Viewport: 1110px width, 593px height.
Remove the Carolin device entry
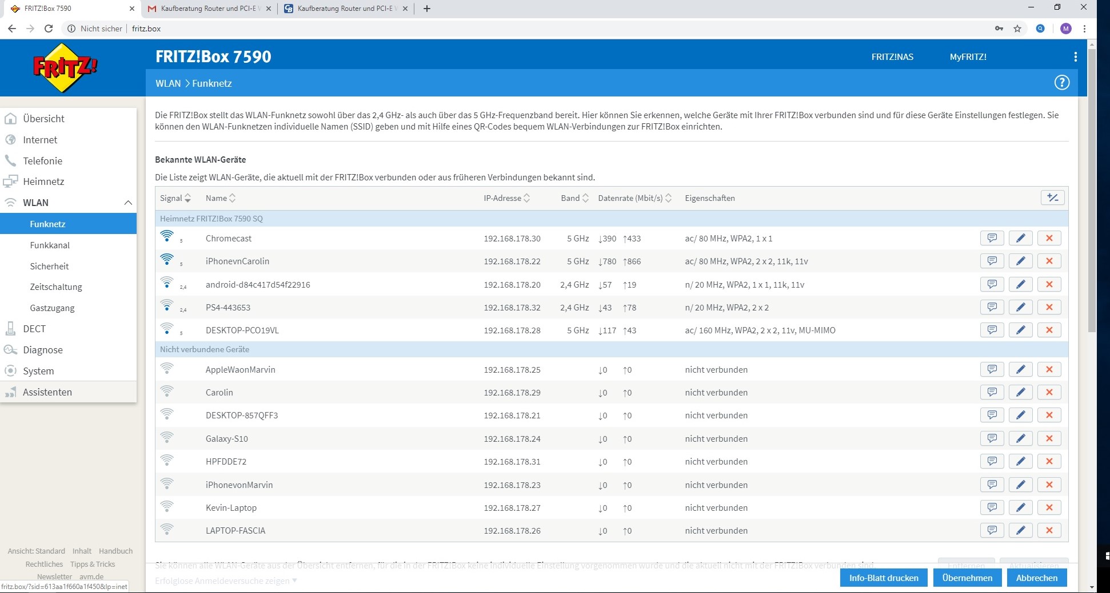click(1049, 393)
